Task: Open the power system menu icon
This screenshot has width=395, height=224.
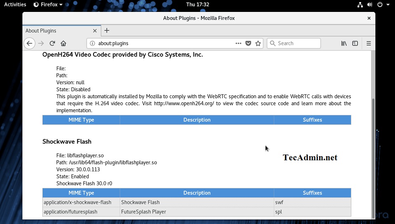Action: pos(380,5)
